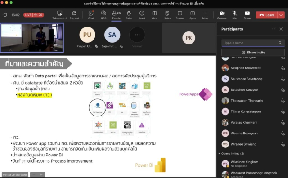Select Titima Kongratarpon in participants list

tap(253, 111)
